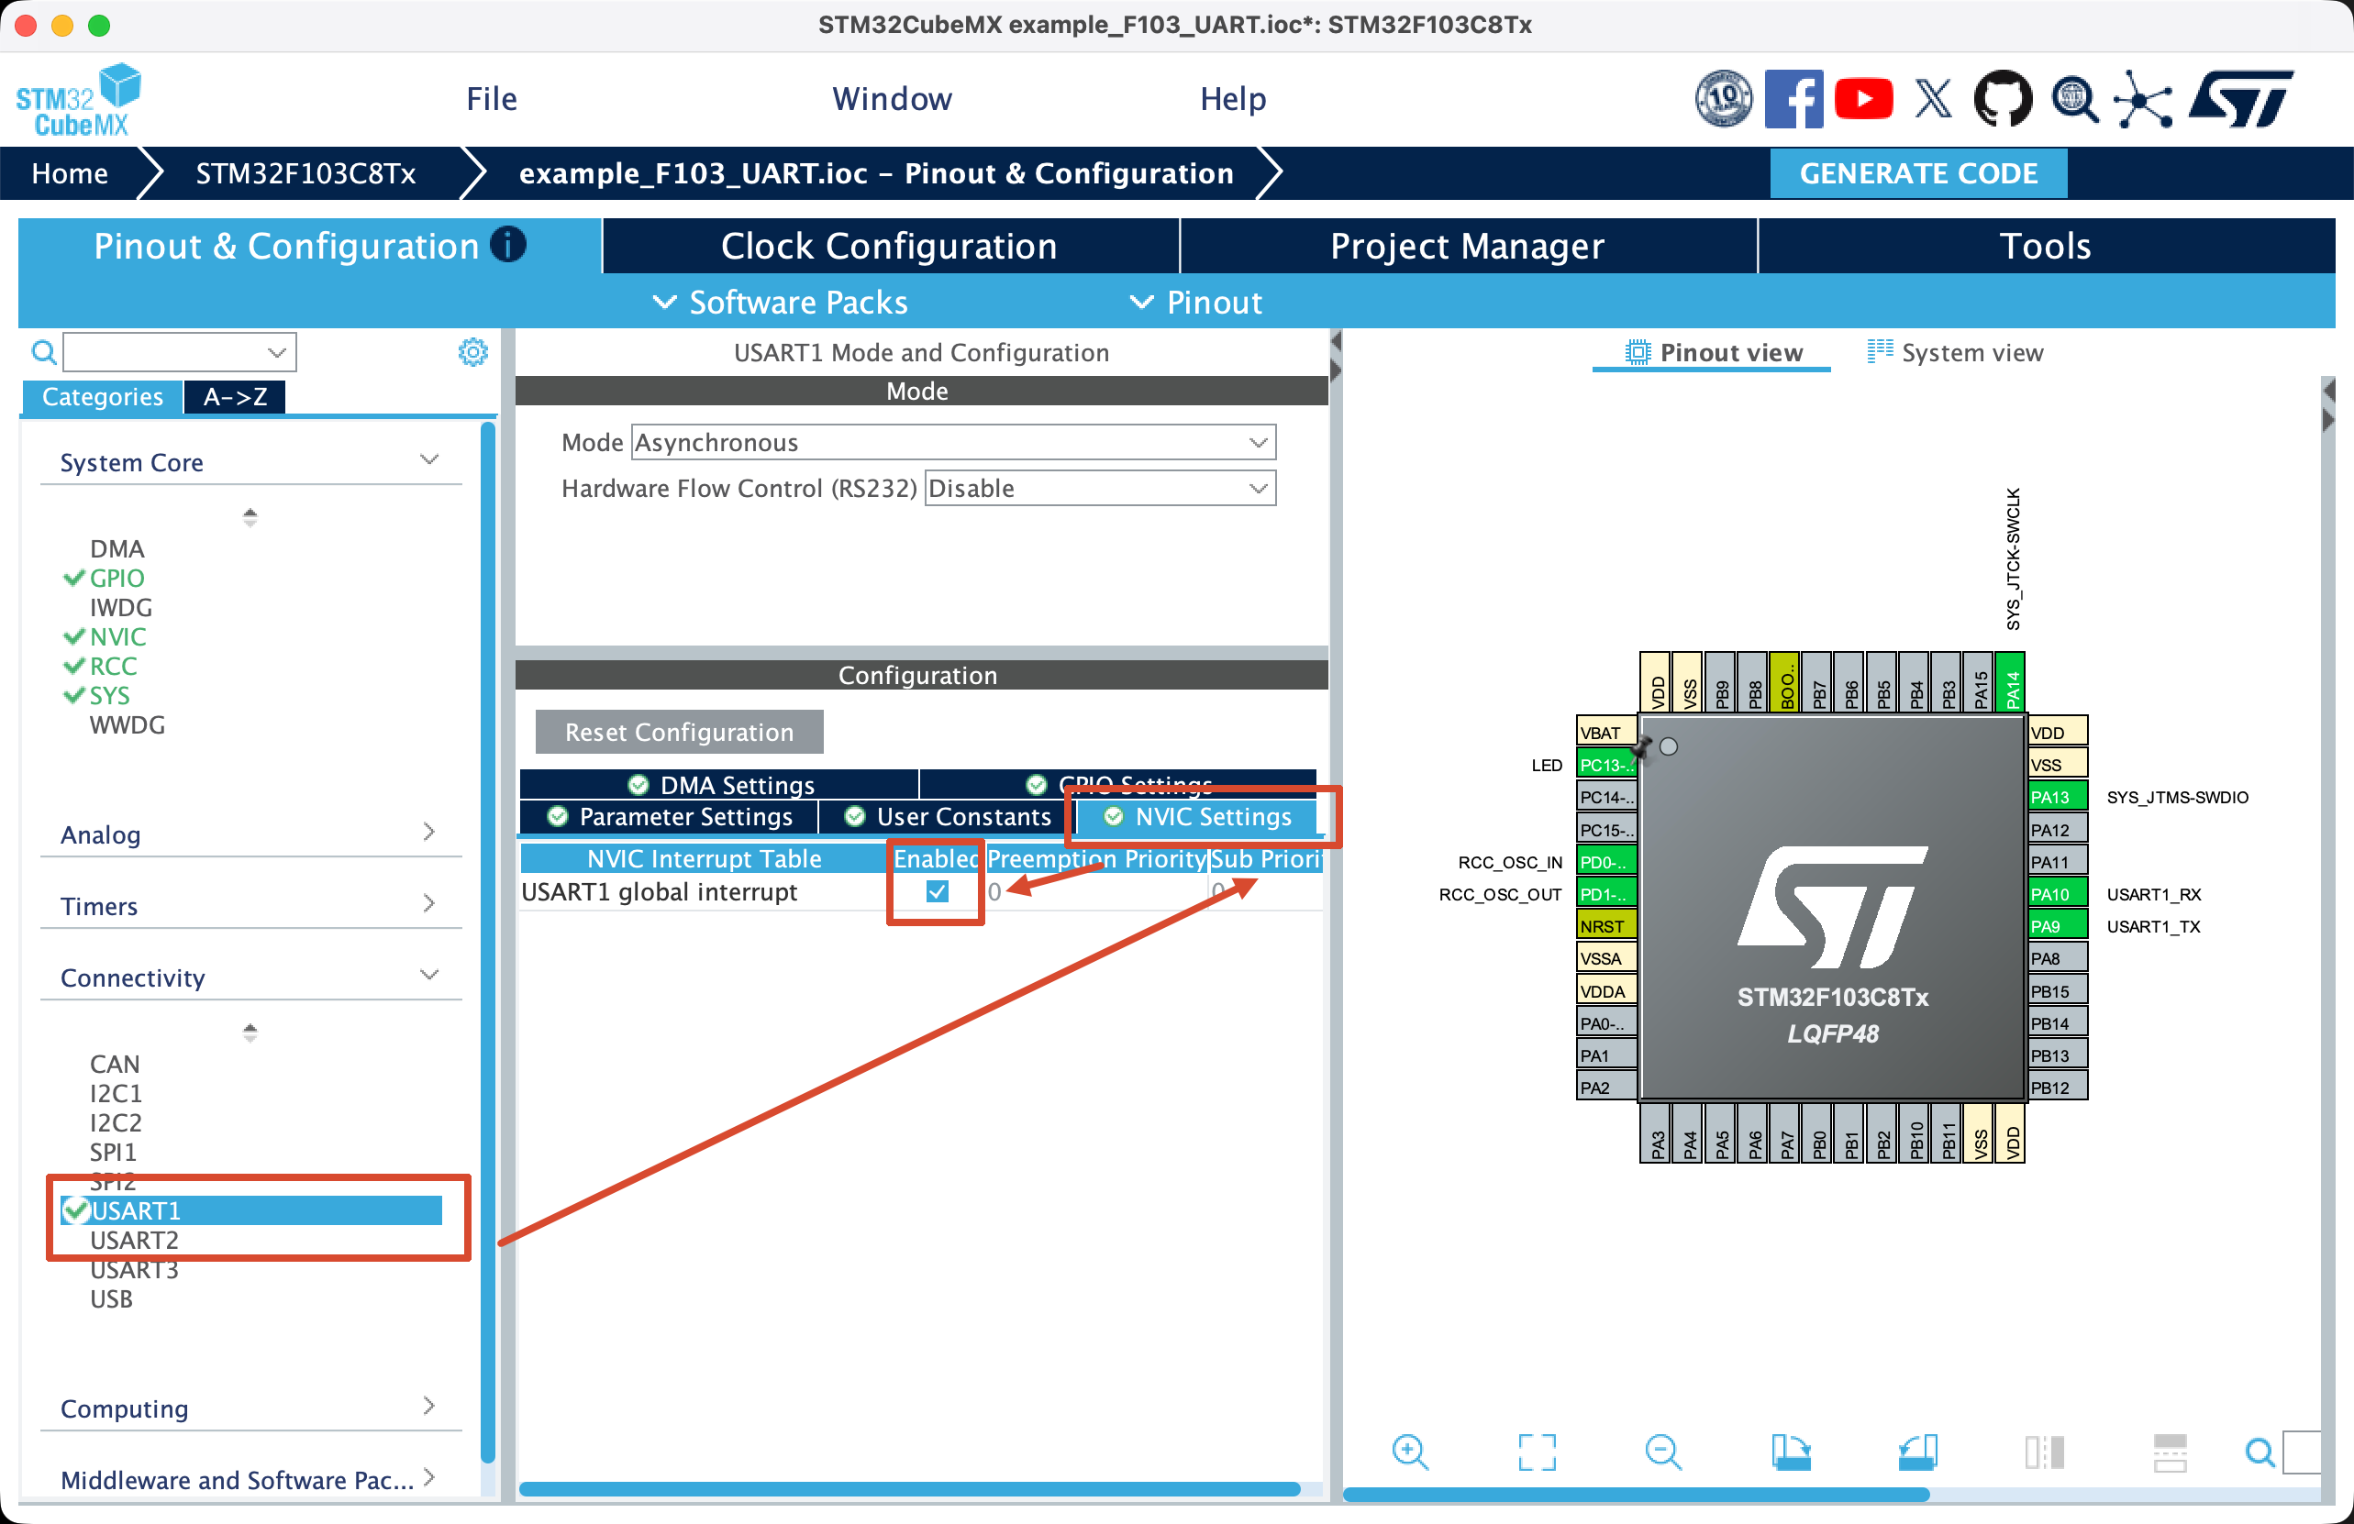Viewport: 2354px width, 1524px height.
Task: Click the categories panel vertical scrollbar
Action: 488,943
